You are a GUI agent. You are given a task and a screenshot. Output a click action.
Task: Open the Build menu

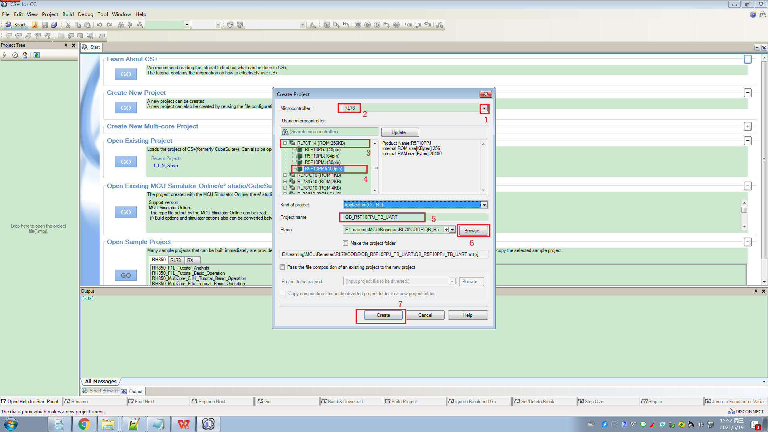[68, 14]
